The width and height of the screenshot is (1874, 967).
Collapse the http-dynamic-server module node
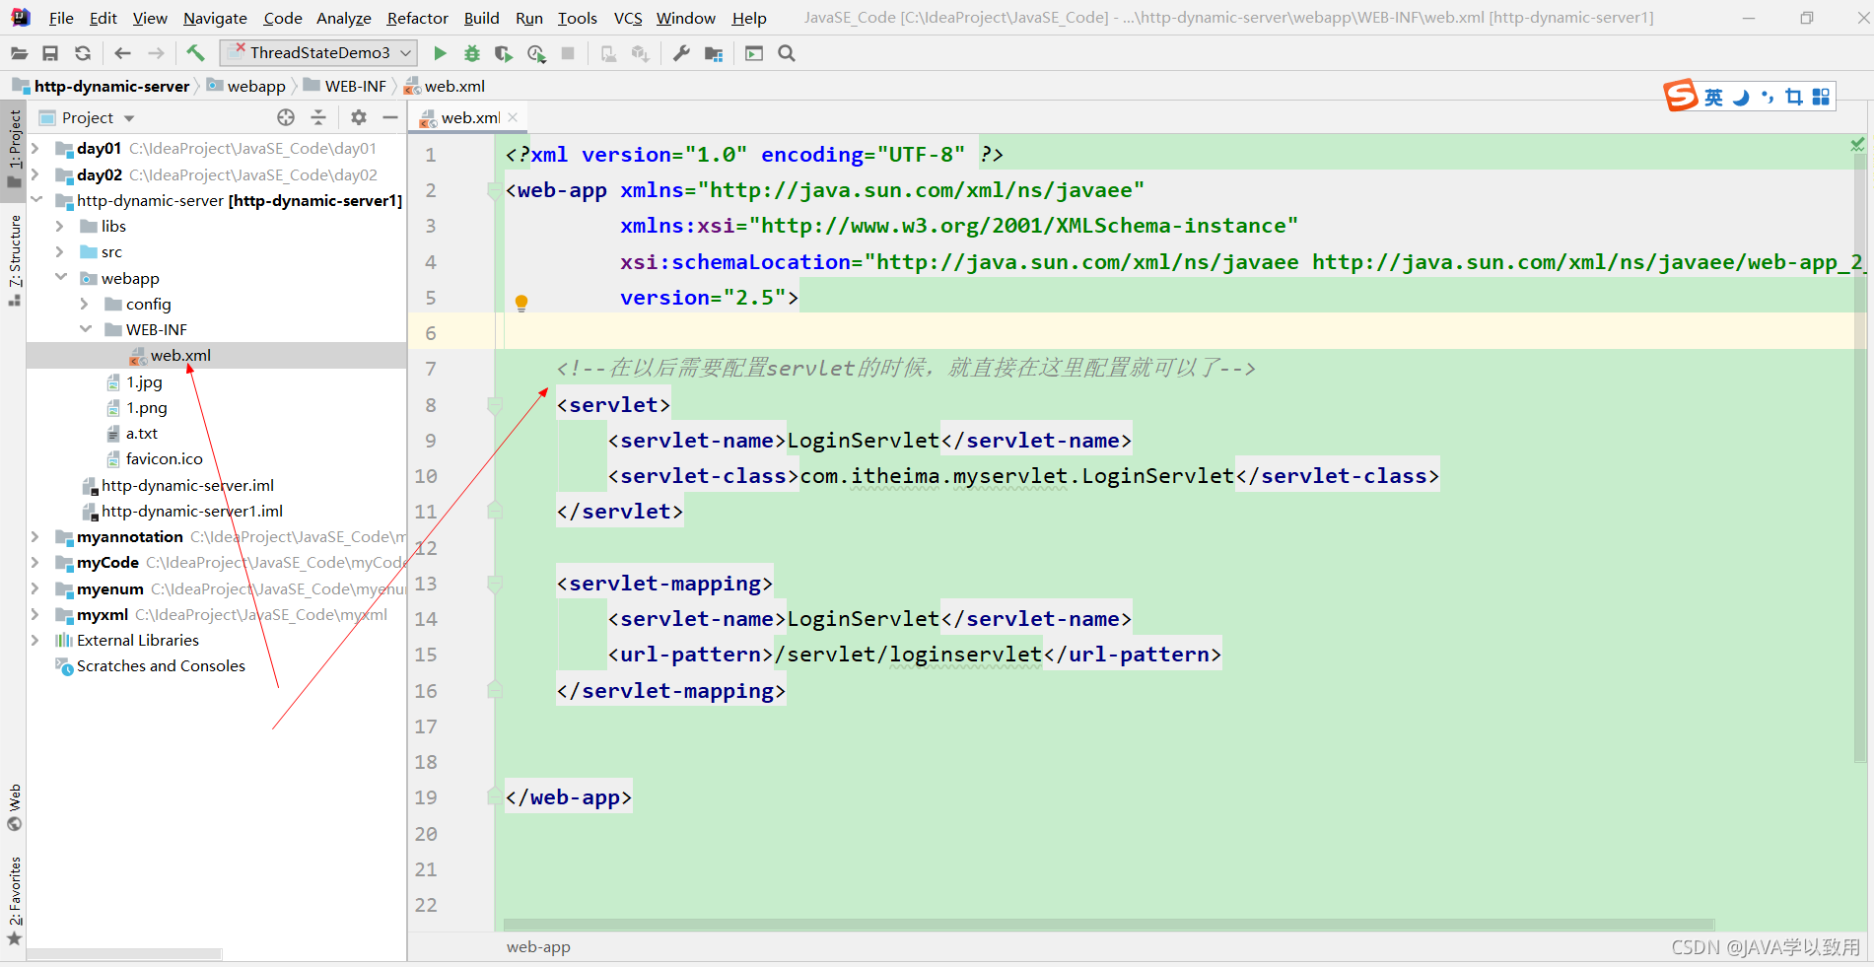click(x=35, y=200)
